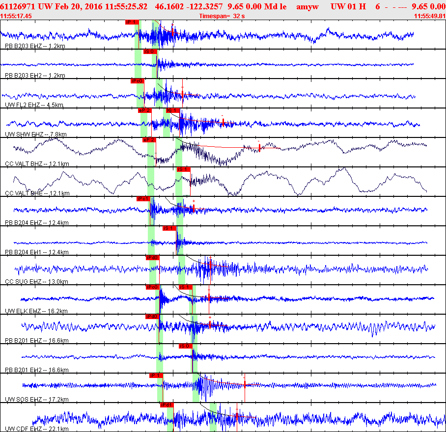Click the iPd0 pick flag on PB B201 EHZ
The image size is (446, 432).
152,317
